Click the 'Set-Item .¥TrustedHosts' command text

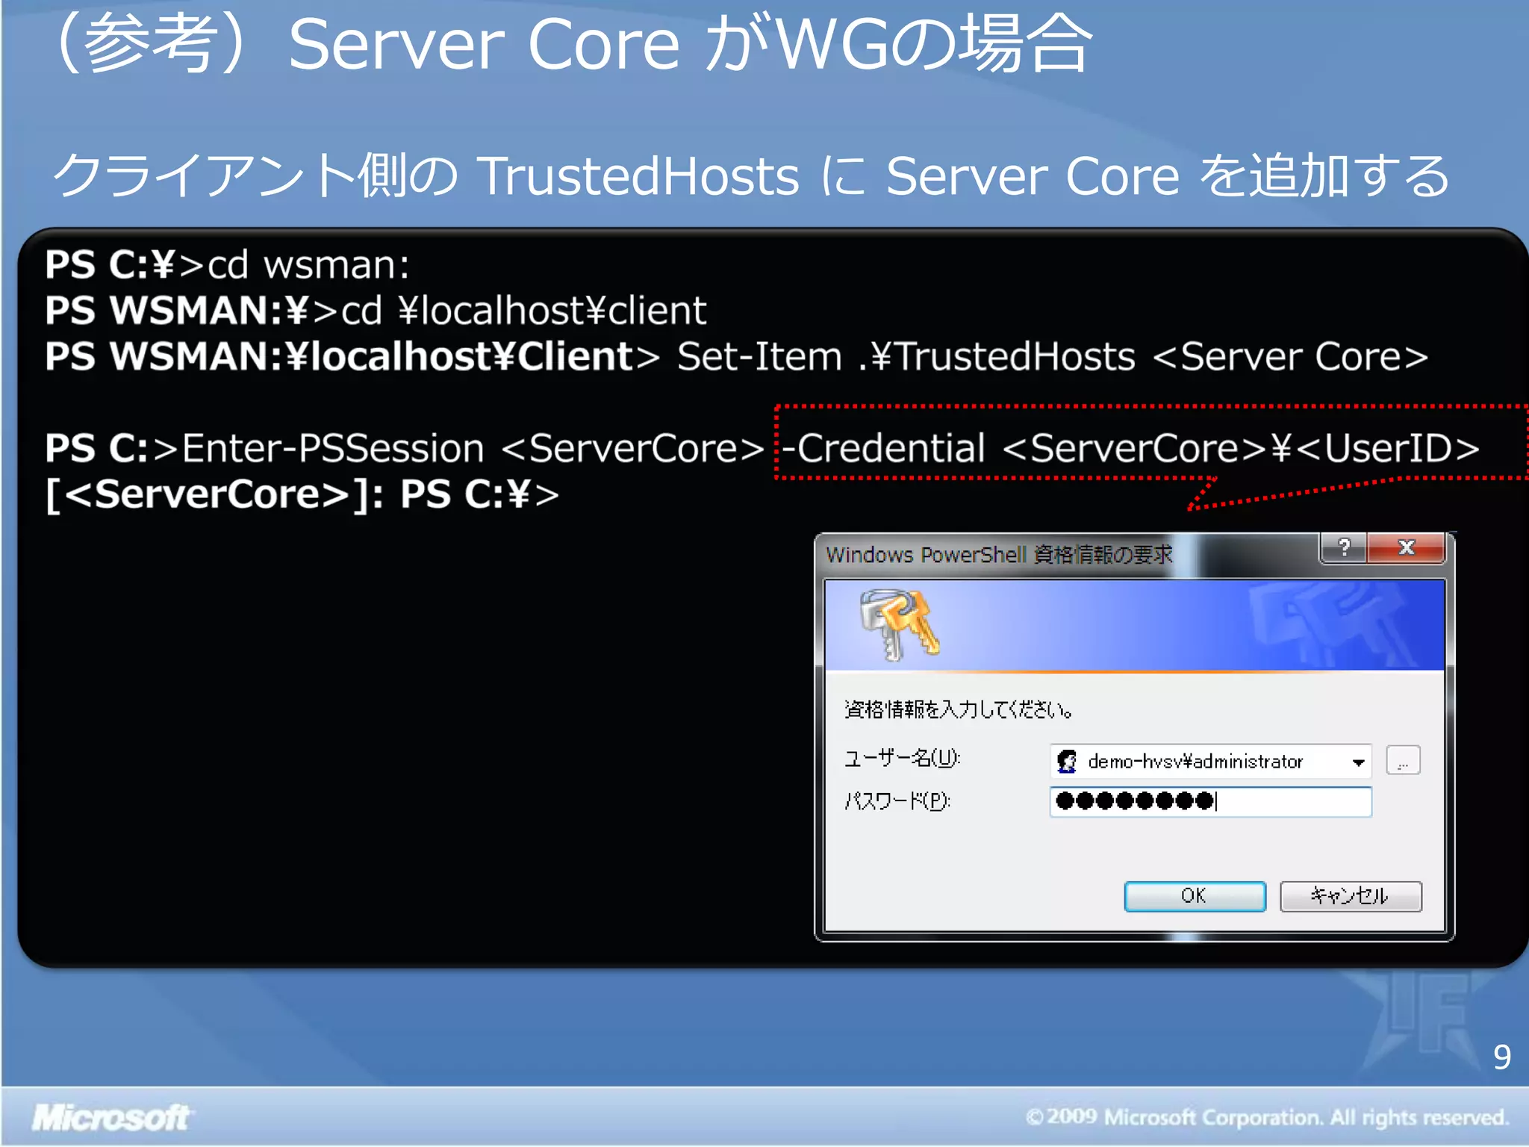coord(906,356)
